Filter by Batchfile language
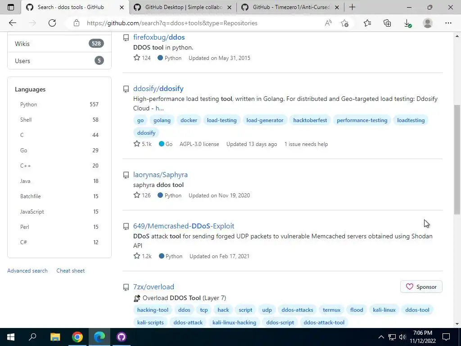This screenshot has width=461, height=346. [x=59, y=196]
